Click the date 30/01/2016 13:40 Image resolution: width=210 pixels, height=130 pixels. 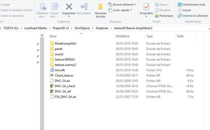click(x=127, y=70)
